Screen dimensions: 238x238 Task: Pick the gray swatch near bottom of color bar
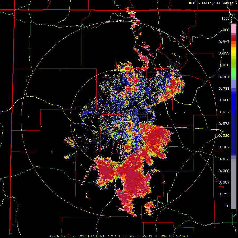click(234, 184)
